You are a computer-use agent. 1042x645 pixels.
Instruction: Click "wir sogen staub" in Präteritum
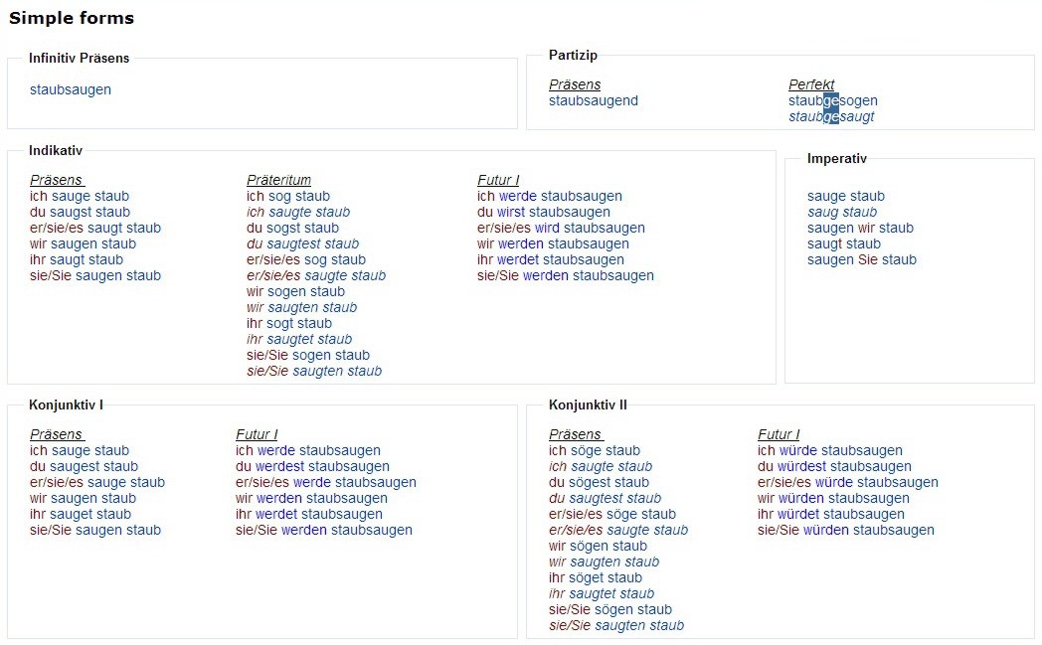[x=296, y=291]
